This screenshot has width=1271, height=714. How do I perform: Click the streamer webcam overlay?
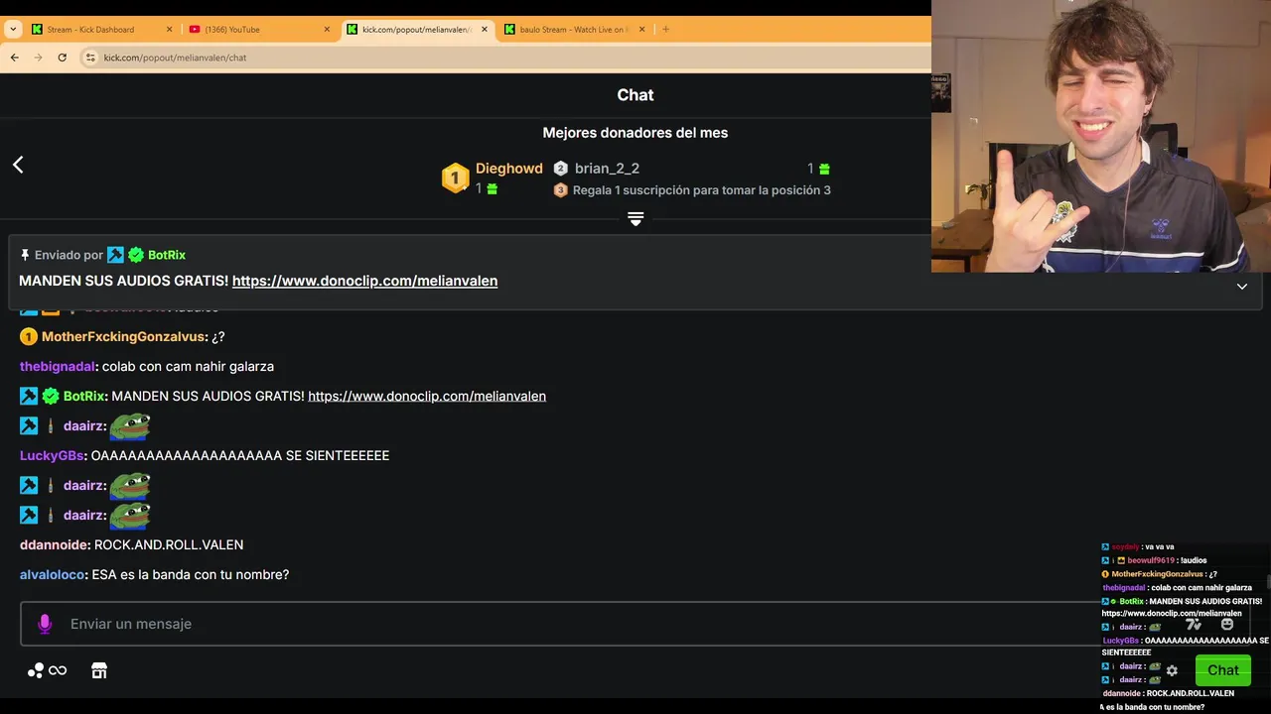[x=1101, y=136]
